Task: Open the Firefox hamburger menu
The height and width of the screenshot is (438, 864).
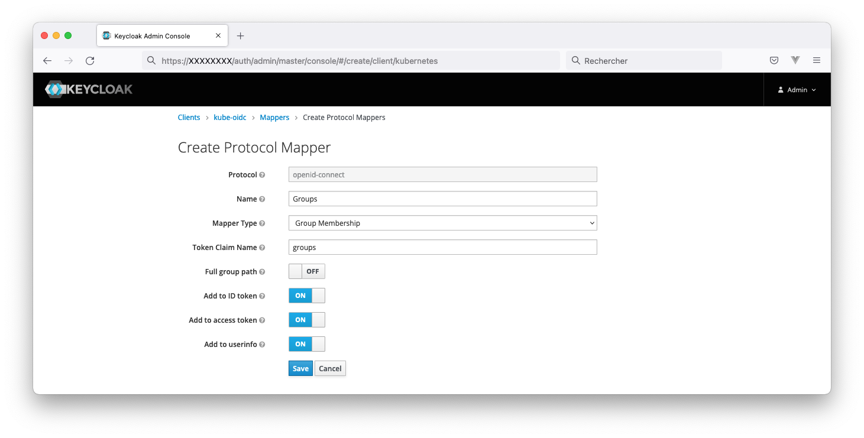Action: pyautogui.click(x=817, y=60)
